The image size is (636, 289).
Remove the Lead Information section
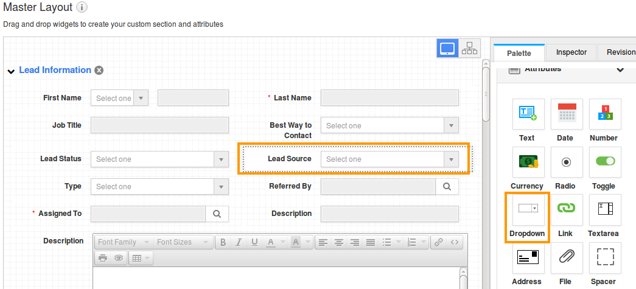tap(99, 71)
